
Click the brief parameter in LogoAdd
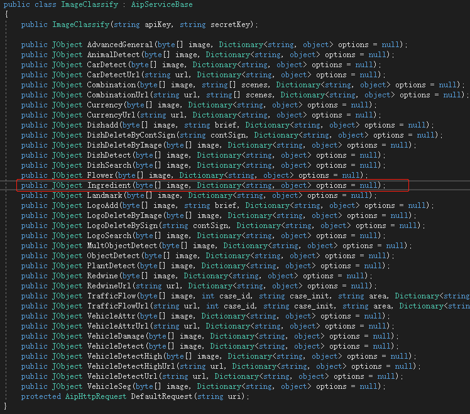[226, 205]
